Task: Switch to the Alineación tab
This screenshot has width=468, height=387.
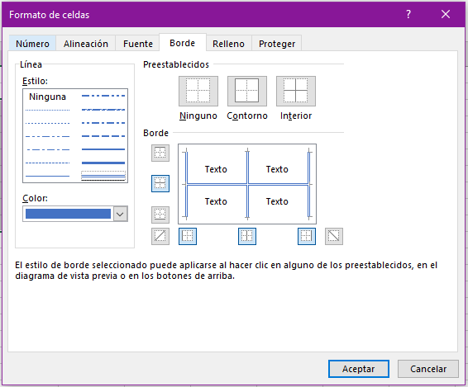Action: (86, 44)
